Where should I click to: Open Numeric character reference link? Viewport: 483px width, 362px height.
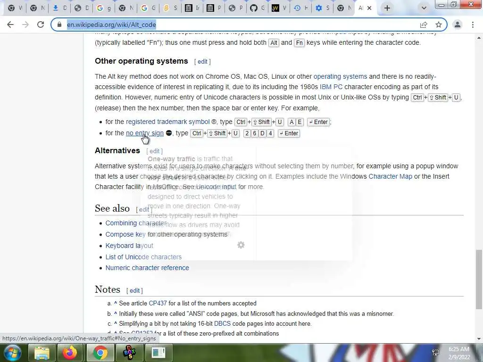147,268
